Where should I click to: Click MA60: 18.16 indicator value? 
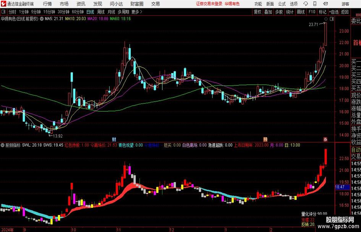[x=120, y=19]
